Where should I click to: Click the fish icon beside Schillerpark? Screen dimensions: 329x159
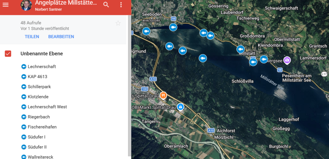pos(23,87)
